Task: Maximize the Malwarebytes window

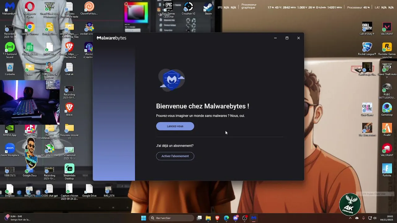Action: 287,38
